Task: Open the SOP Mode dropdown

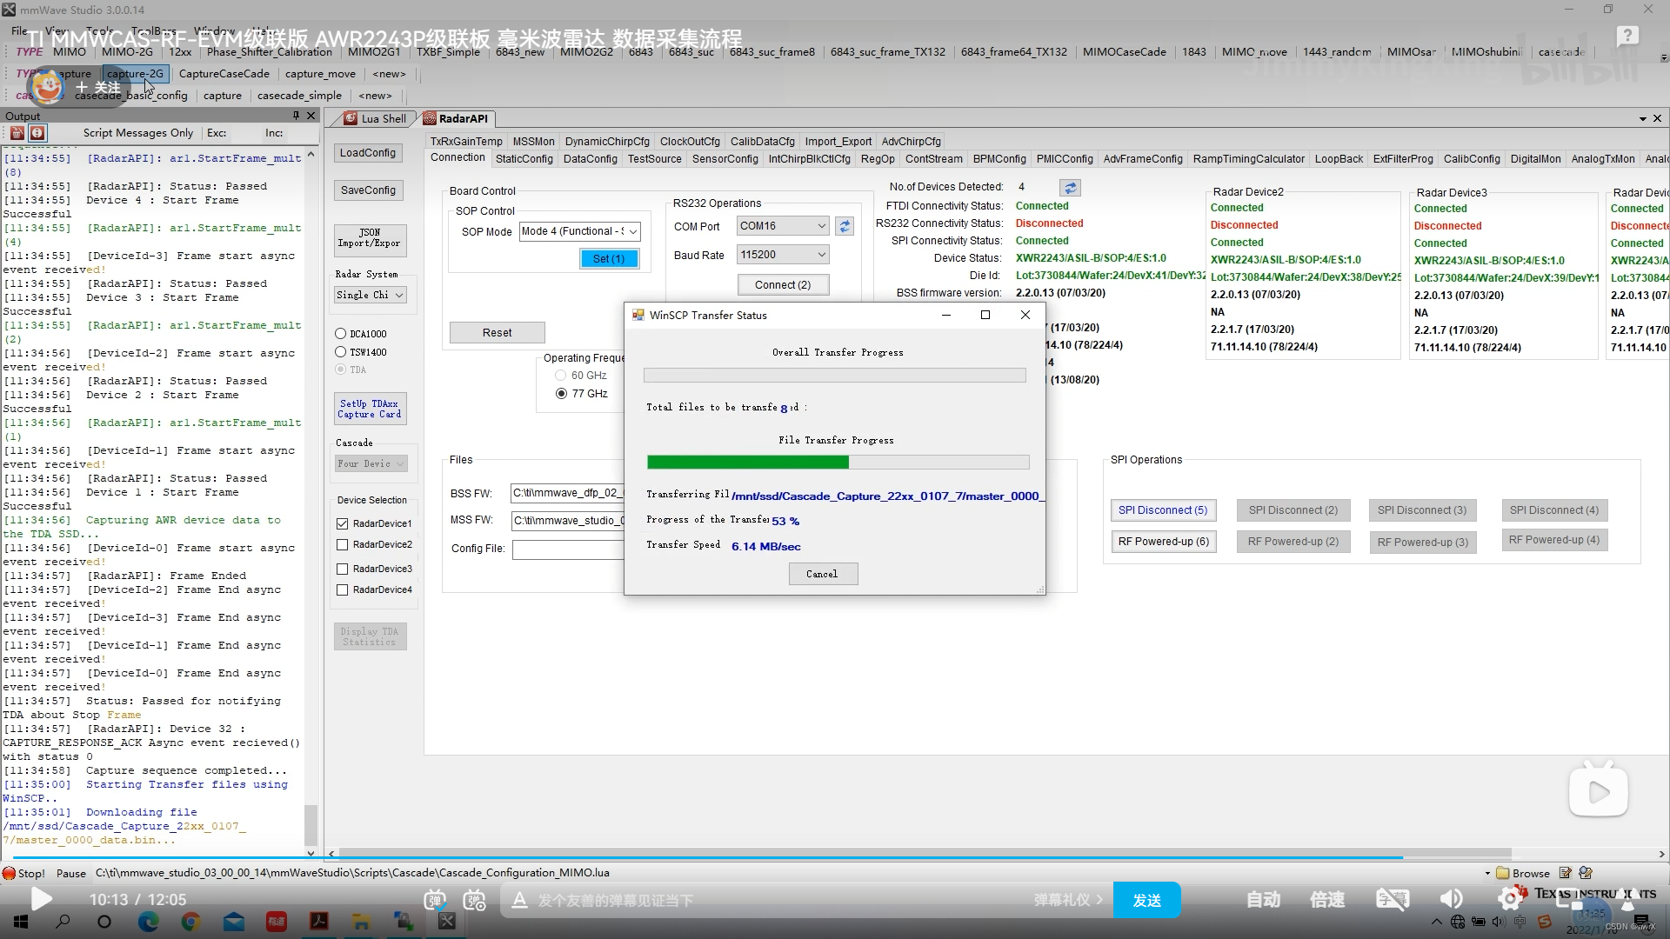Action: point(632,231)
